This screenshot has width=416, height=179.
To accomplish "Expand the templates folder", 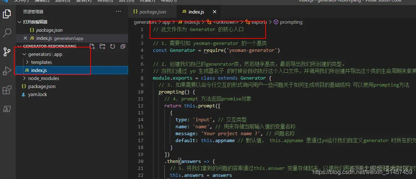I will (x=27, y=62).
